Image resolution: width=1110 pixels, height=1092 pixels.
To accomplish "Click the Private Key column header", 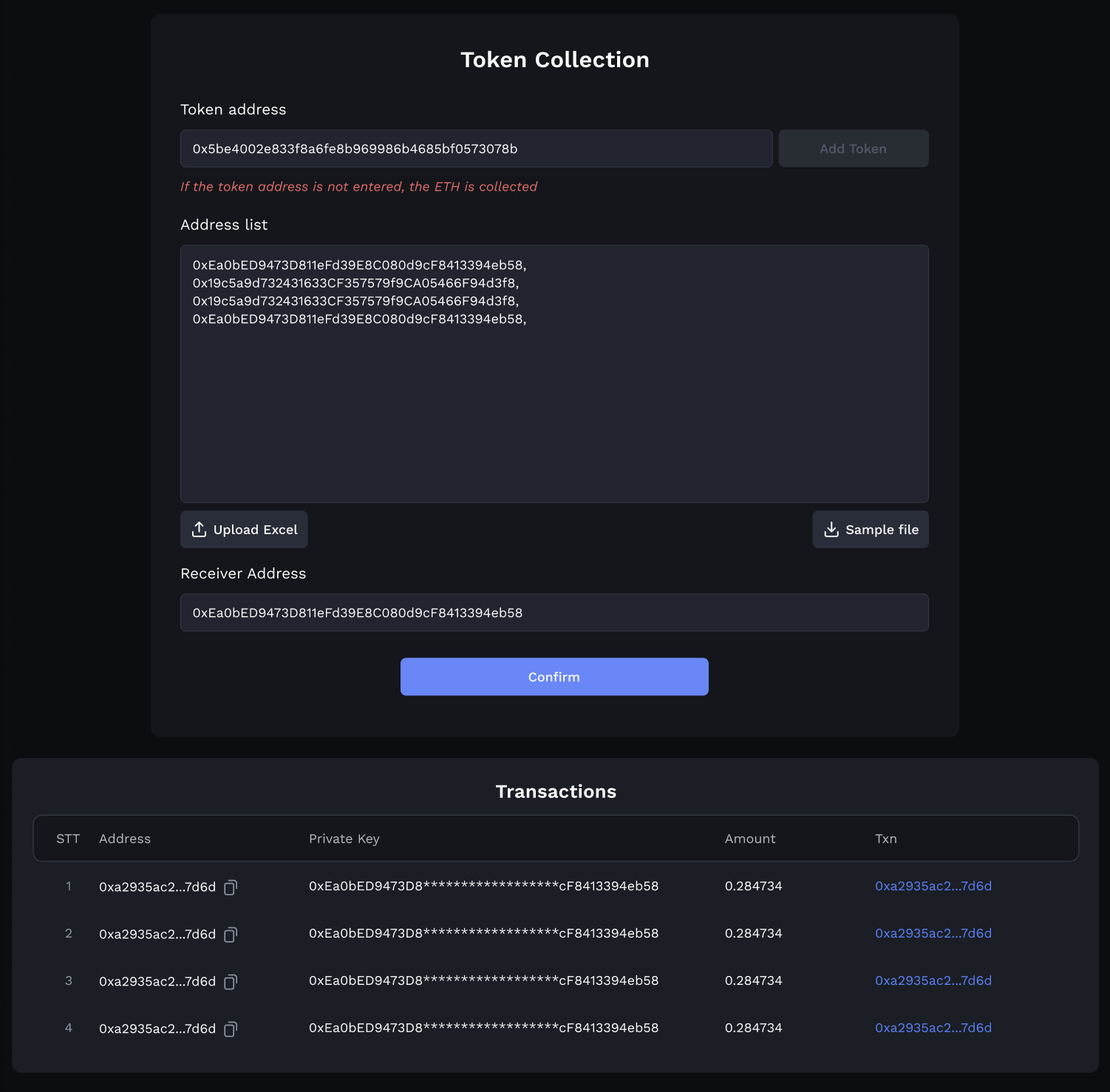I will [x=344, y=839].
